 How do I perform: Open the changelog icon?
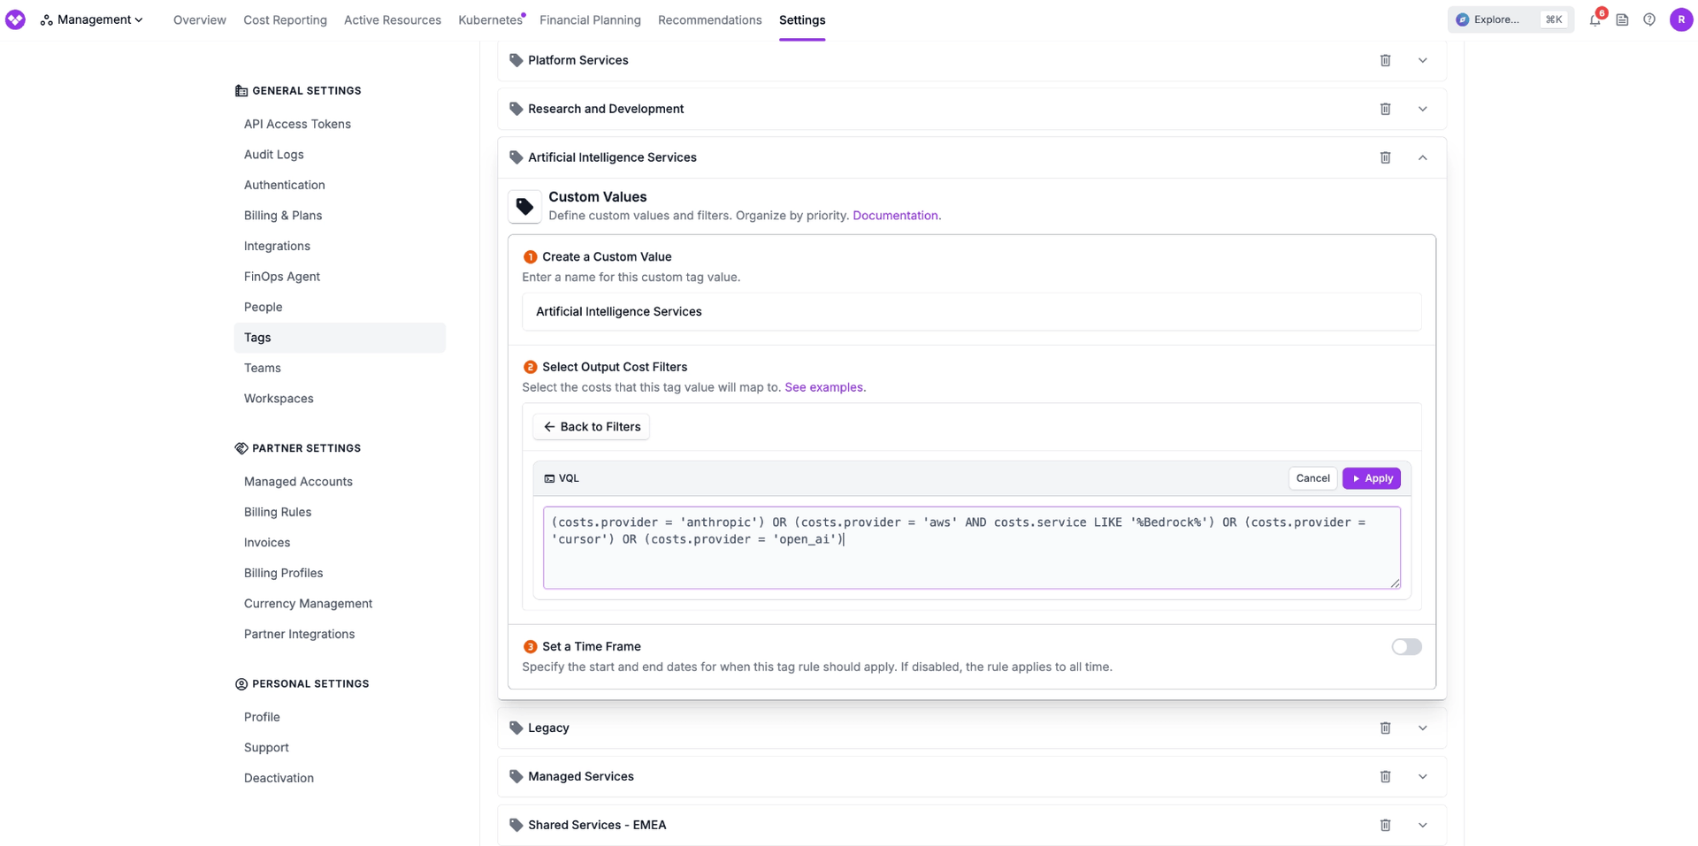coord(1622,19)
